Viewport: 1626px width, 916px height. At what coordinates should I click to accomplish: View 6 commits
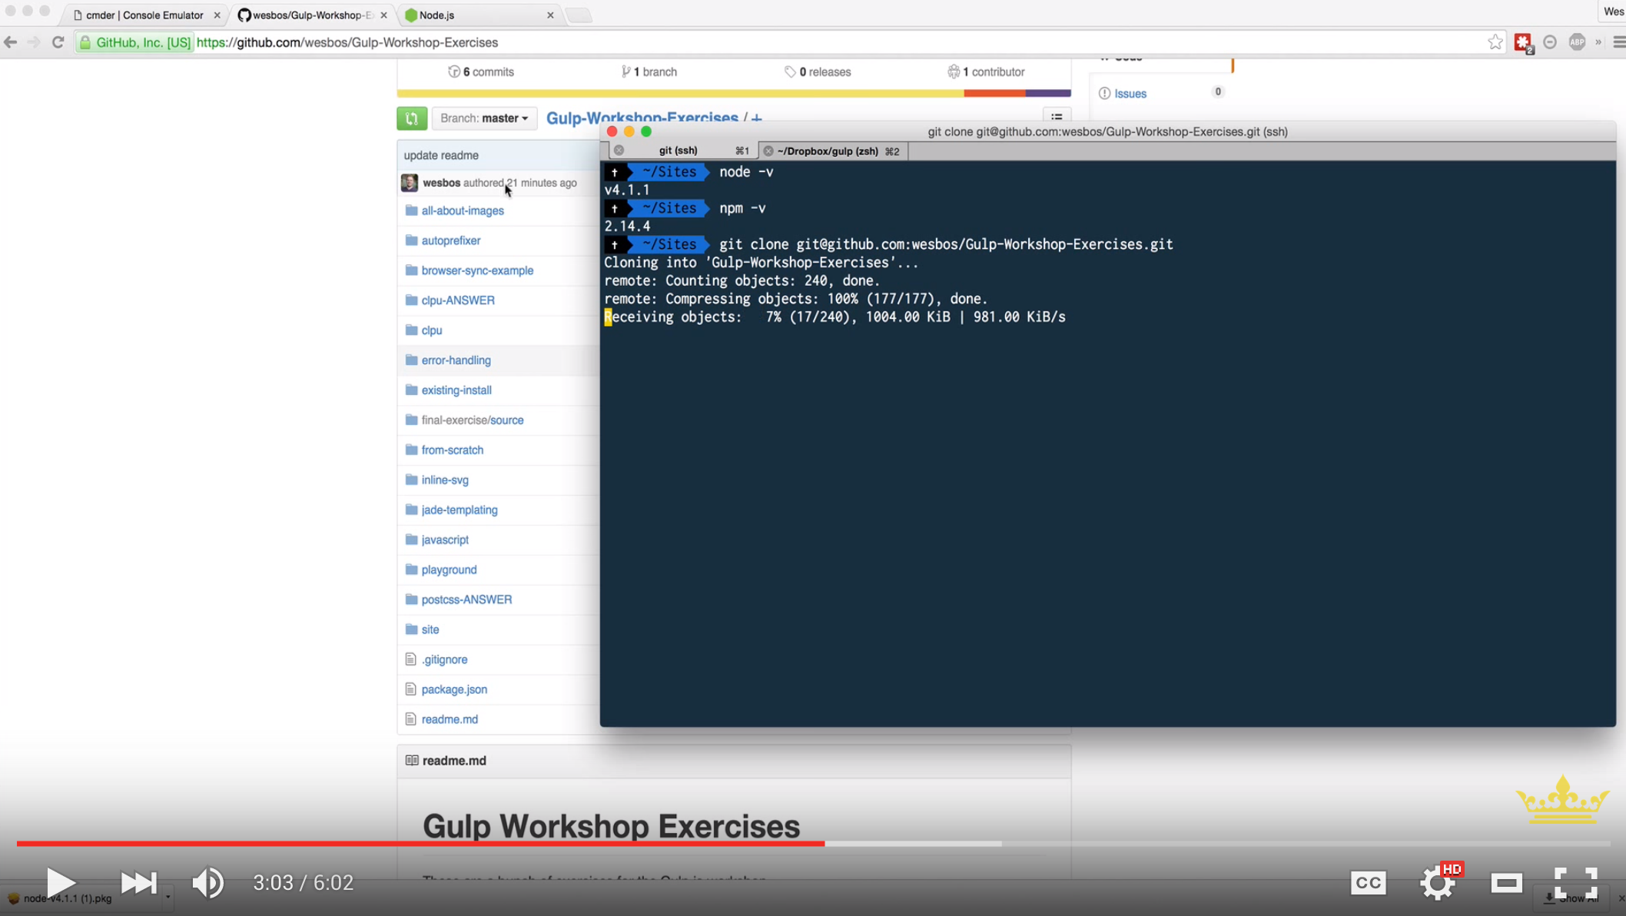[481, 71]
